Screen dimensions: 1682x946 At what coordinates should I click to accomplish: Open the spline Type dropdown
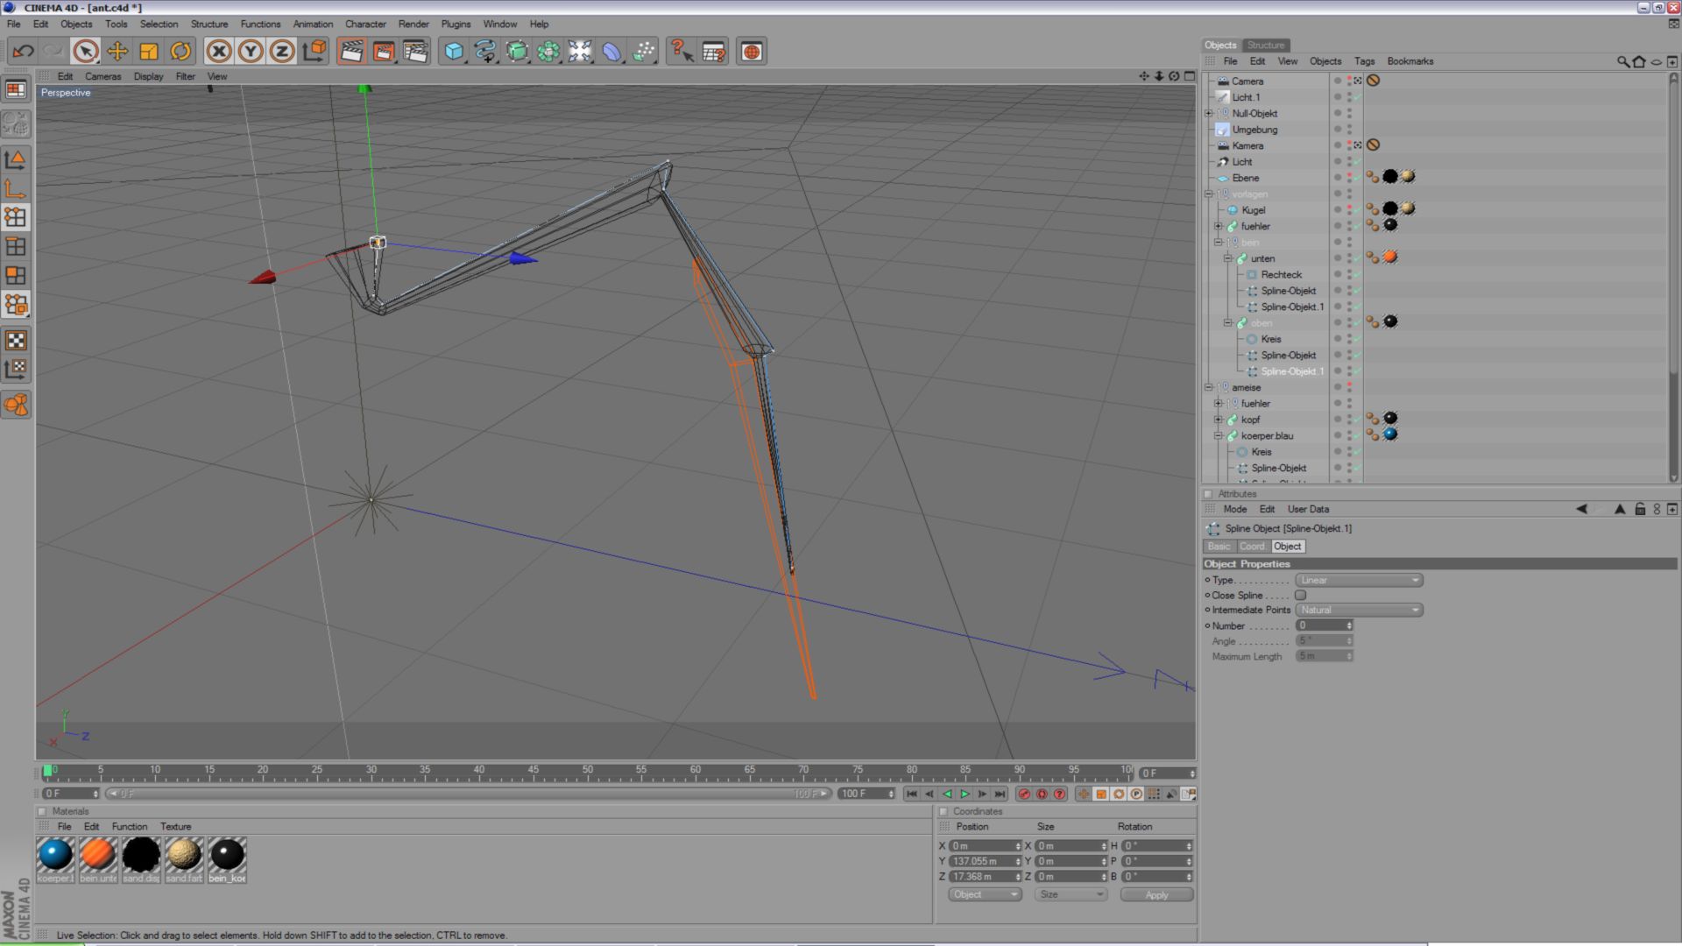(1359, 580)
